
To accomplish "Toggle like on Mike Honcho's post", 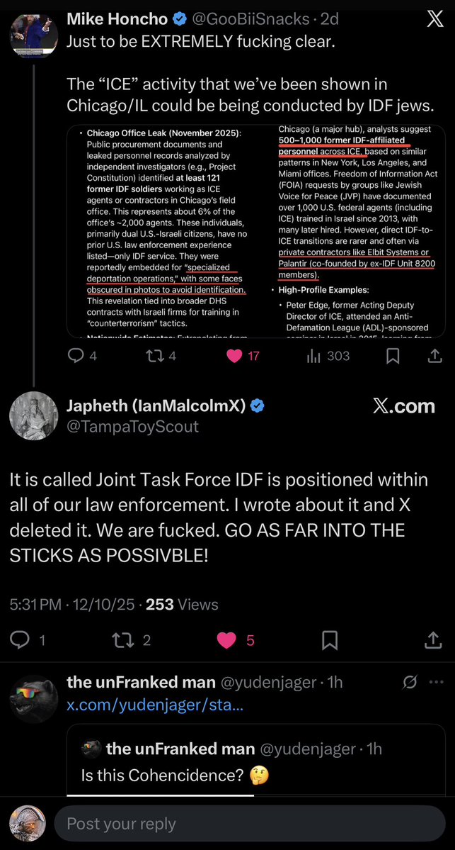I will 234,356.
